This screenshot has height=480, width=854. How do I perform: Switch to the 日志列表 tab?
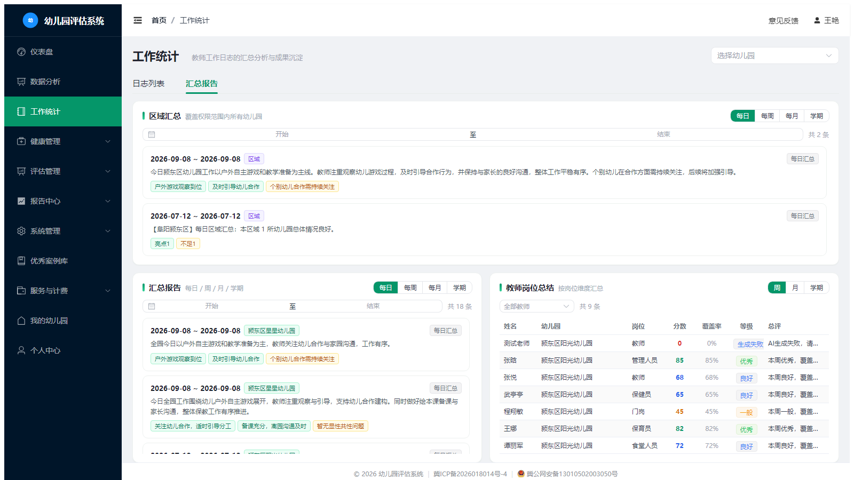148,84
